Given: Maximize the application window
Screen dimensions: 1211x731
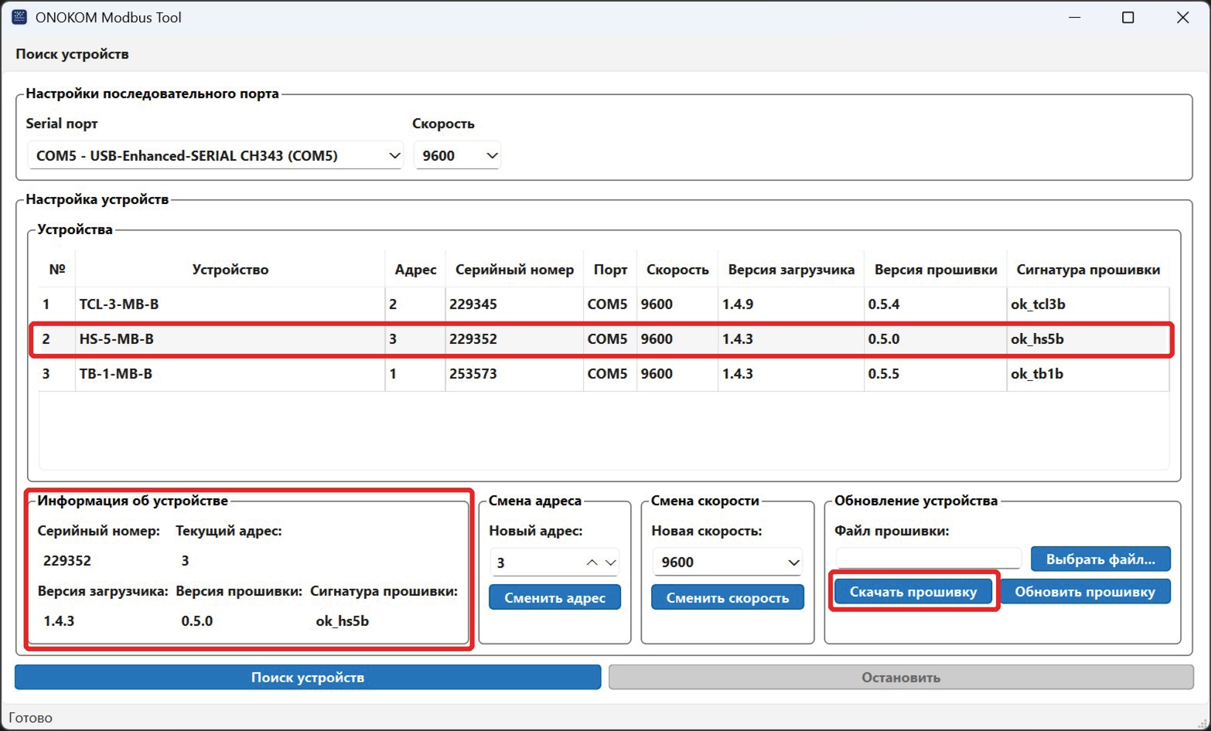Looking at the screenshot, I should [x=1127, y=17].
